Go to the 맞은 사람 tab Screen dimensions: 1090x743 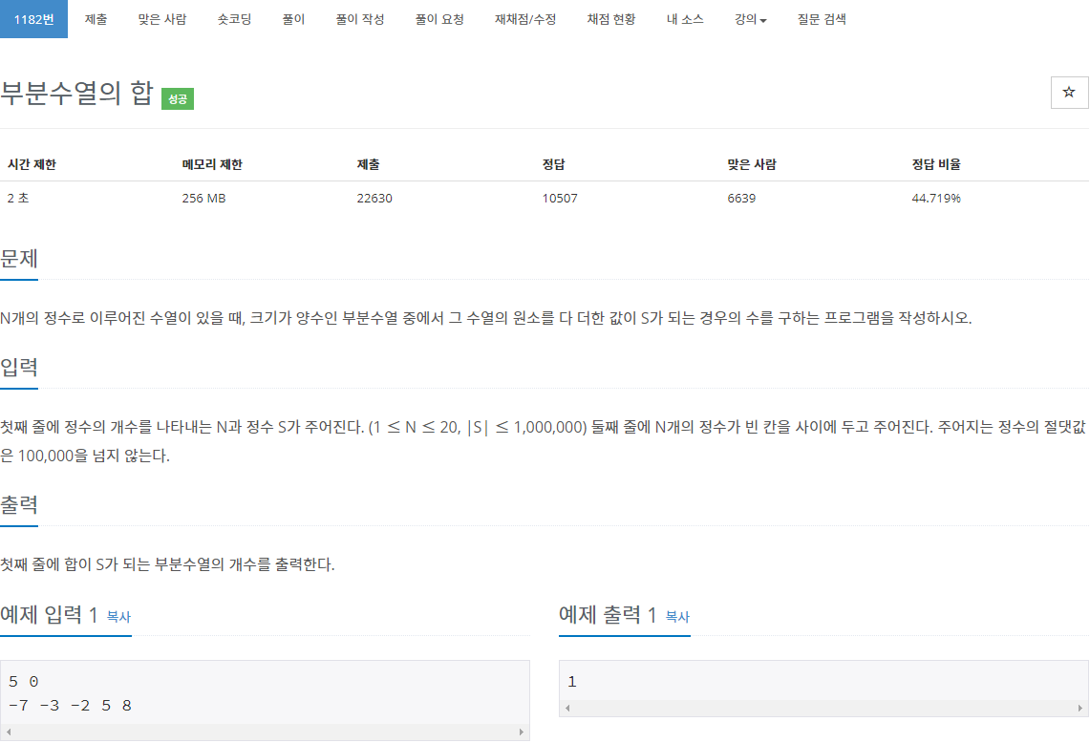[x=162, y=19]
